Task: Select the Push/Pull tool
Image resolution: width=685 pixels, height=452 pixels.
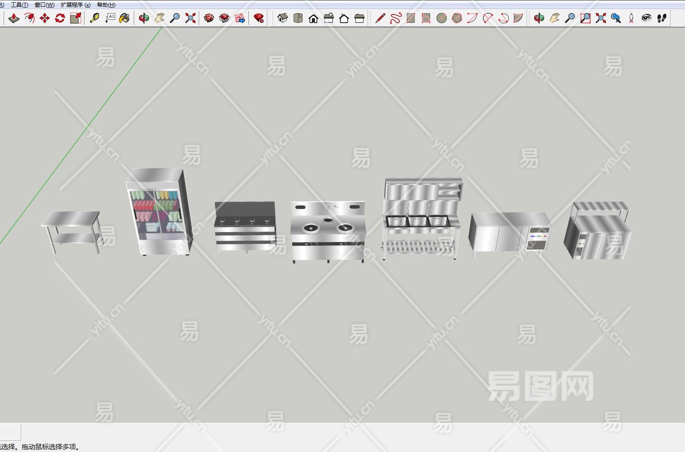Action: coord(14,18)
